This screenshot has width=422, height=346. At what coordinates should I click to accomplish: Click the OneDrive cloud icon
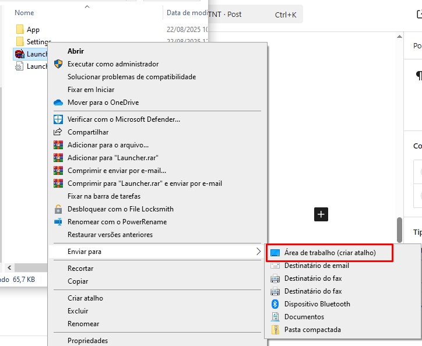58,103
